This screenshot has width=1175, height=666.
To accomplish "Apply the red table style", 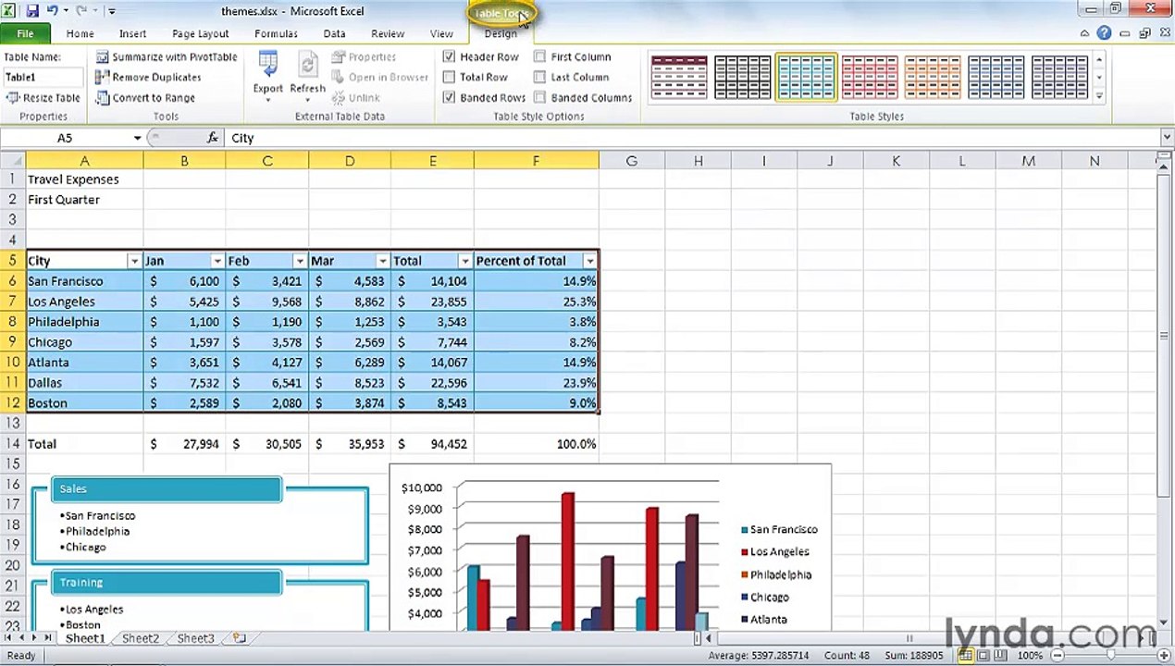I will click(x=870, y=78).
